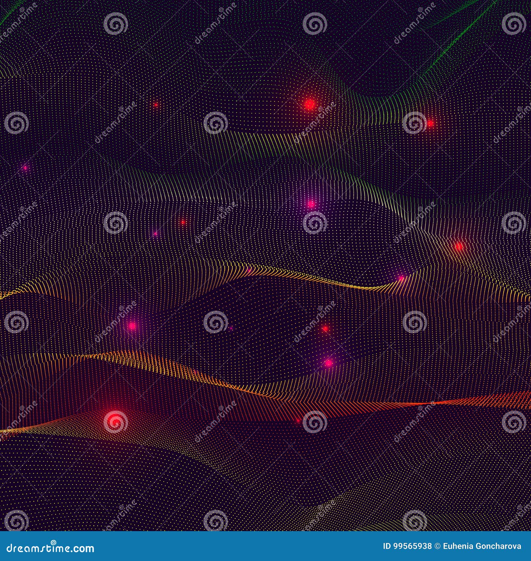Click the faint pink dot near the left edge
Screen dimensions: 531x561
pyautogui.click(x=25, y=168)
